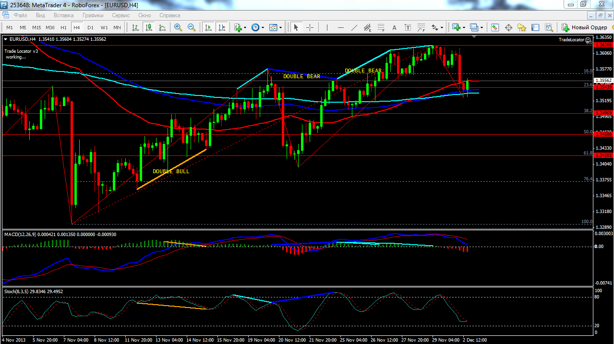This screenshot has width=614, height=344.
Task: Pick the trendline drawing tool
Action: click(x=354, y=27)
